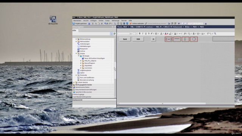The width and height of the screenshot is (242, 136).
Task: Click the Back button on canvas
Action: pyautogui.click(x=125, y=39)
